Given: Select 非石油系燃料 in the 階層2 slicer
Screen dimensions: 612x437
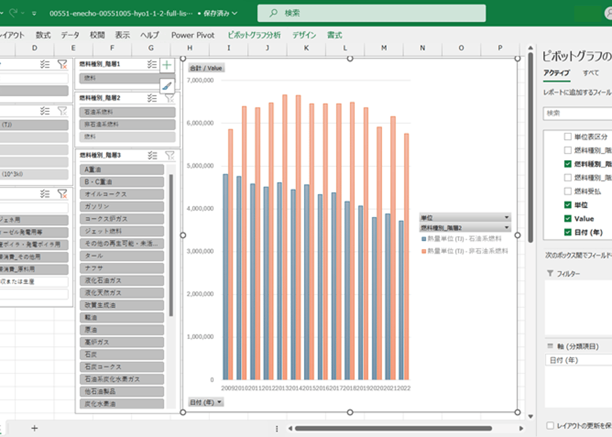Looking at the screenshot, I should point(127,124).
